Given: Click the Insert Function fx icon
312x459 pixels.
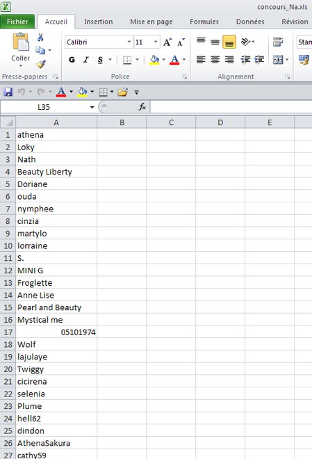Looking at the screenshot, I should (142, 107).
